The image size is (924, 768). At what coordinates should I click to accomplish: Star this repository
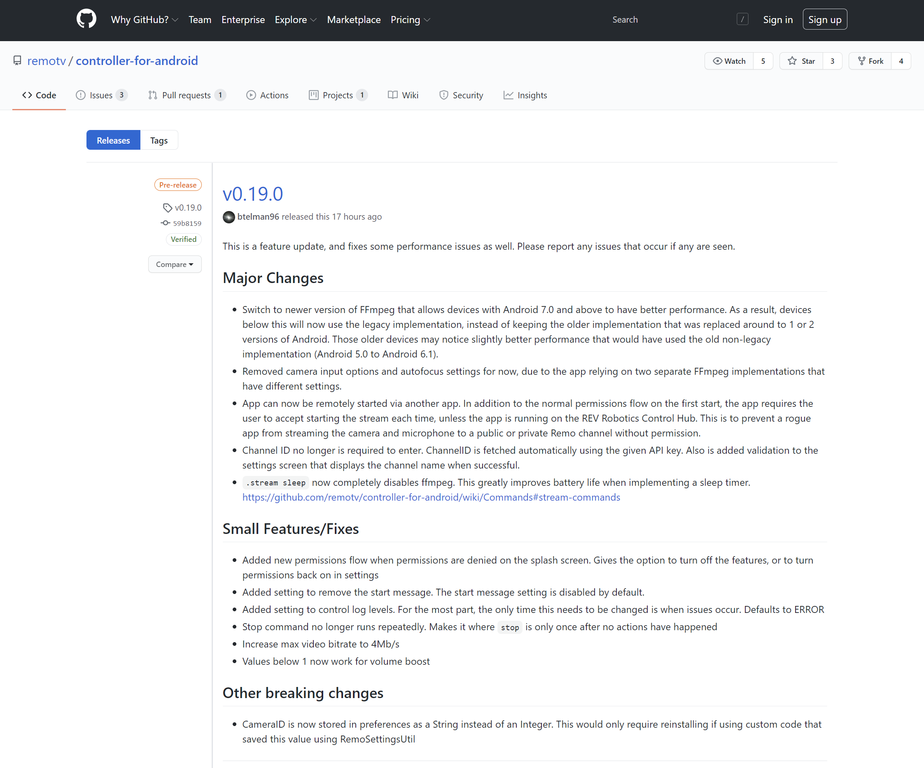click(801, 61)
